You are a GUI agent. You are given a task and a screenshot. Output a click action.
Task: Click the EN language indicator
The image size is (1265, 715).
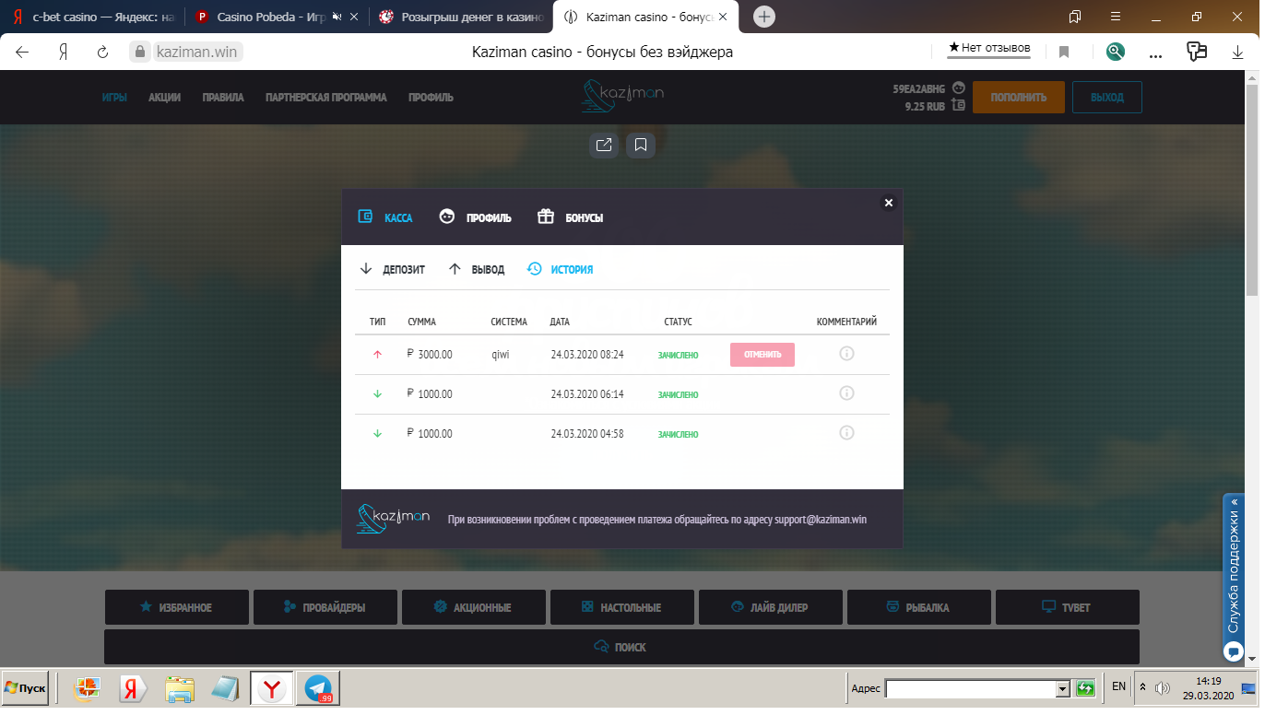click(x=1119, y=686)
